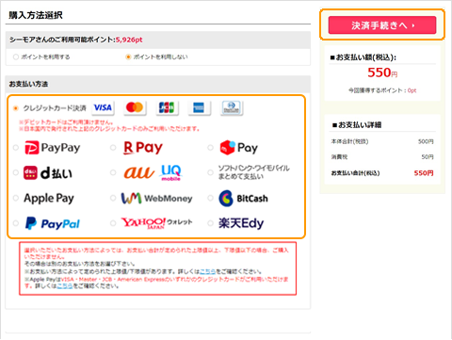Click the R Pay logo

(143, 148)
